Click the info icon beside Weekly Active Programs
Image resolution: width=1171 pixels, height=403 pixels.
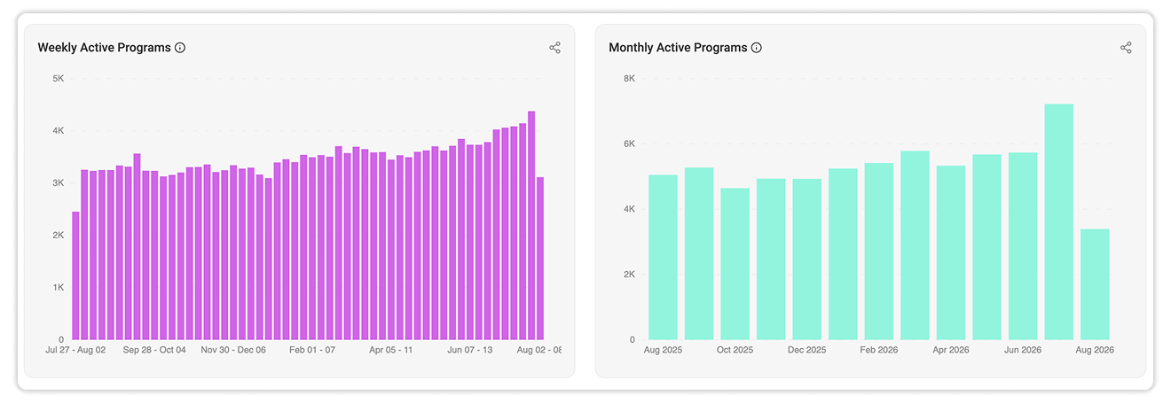[x=180, y=48]
